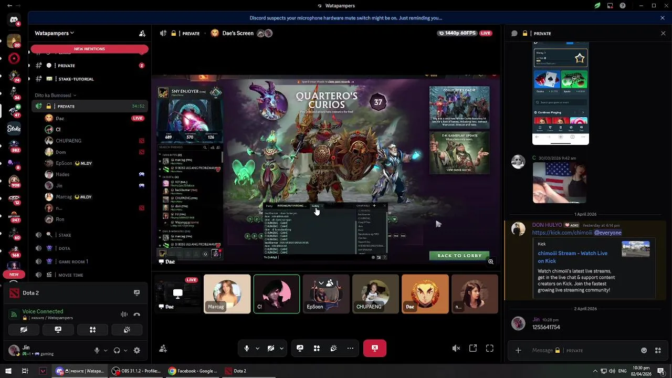This screenshot has width=672, height=378.
Task: Select the PRIVATE voice channel in sidebar
Action: pos(88,106)
